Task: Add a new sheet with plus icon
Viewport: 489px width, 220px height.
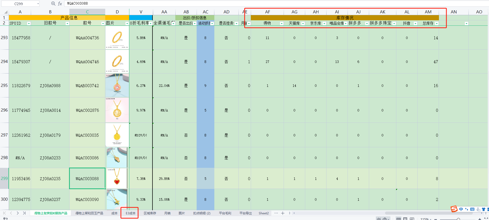Action: pos(283,213)
